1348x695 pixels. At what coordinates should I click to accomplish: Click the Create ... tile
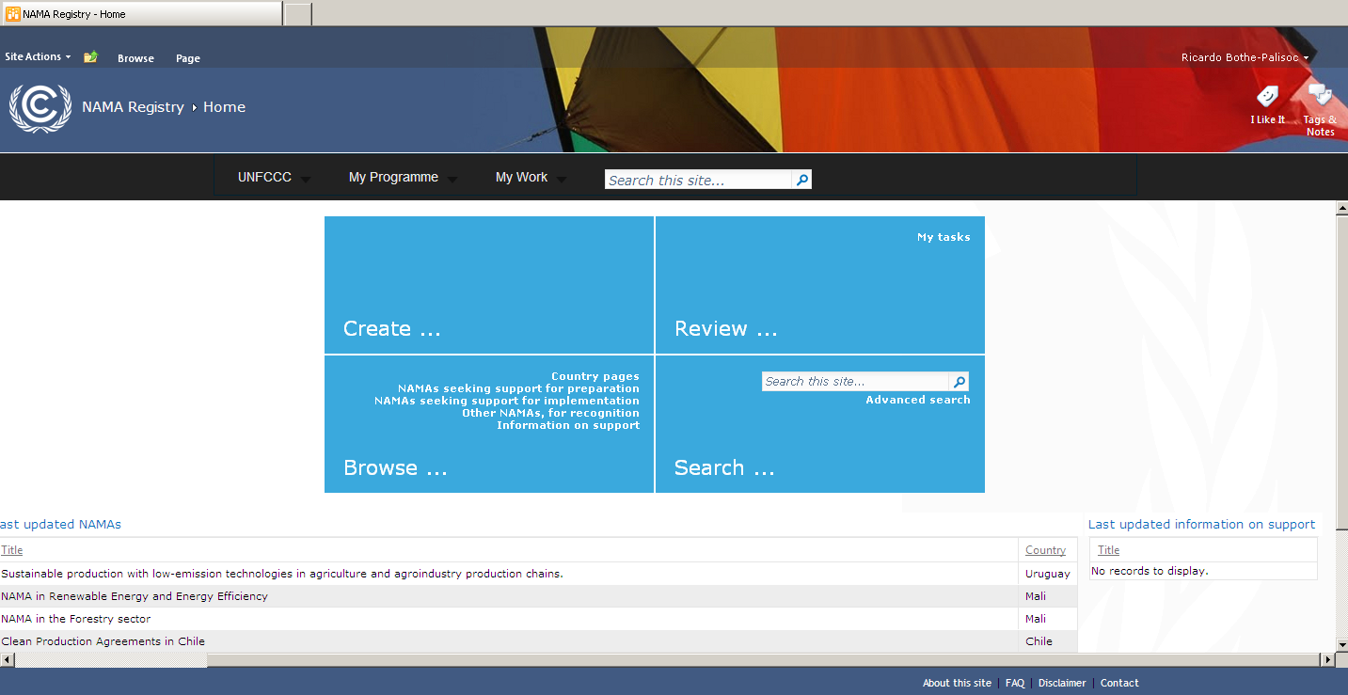pos(489,285)
